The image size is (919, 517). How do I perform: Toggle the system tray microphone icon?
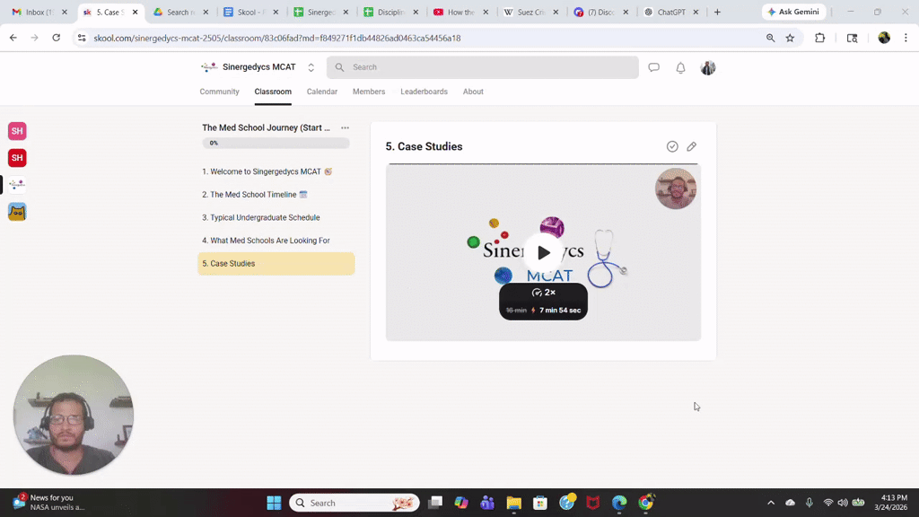click(809, 503)
